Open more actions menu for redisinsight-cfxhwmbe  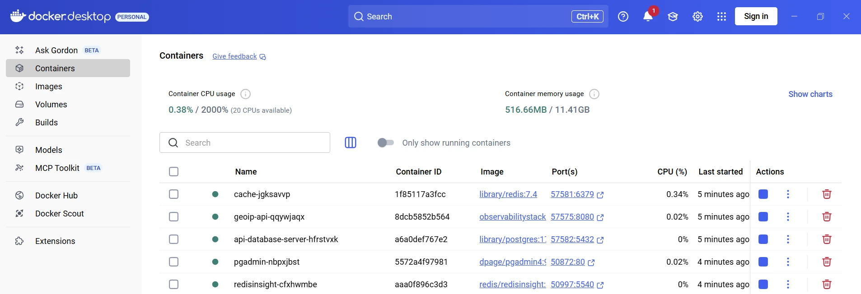click(x=788, y=285)
